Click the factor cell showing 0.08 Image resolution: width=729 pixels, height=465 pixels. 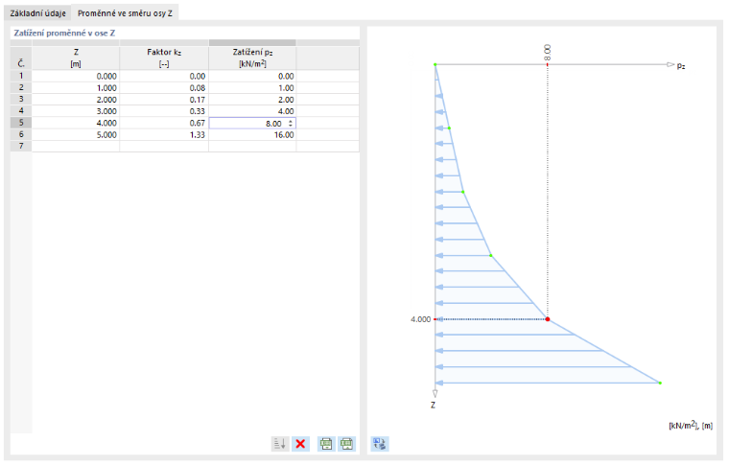(164, 88)
